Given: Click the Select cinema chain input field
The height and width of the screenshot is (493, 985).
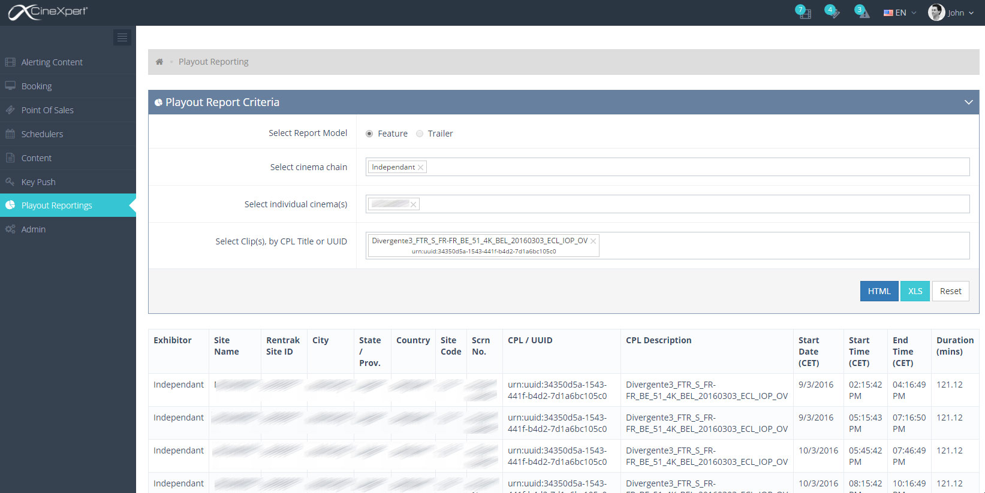Looking at the screenshot, I should [x=695, y=167].
